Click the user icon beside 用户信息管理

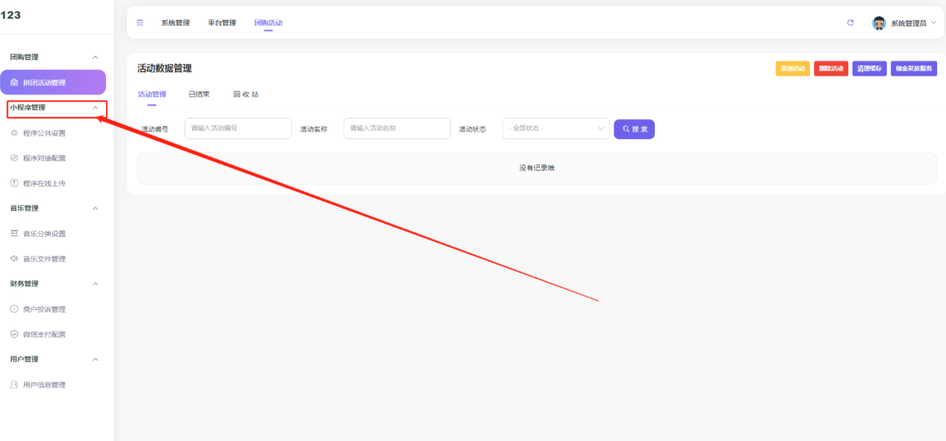[14, 385]
